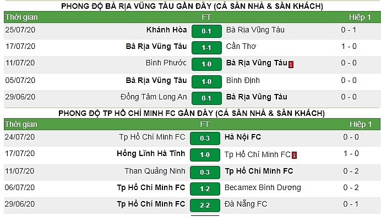The width and height of the screenshot is (381, 217).
Task: Open the 0-1 score for Khánh Hòa match
Action: pyautogui.click(x=206, y=31)
